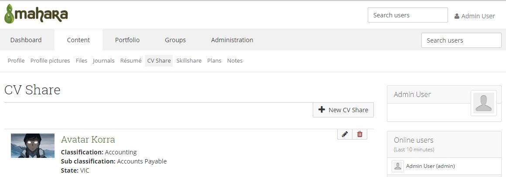506x177 pixels.
Task: Go to the Administration section
Action: (232, 40)
